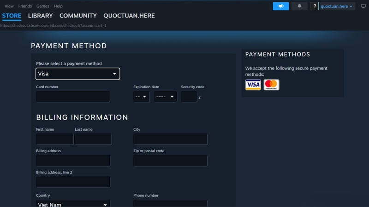Click the Big Picture mode monitor icon

(x=363, y=6)
